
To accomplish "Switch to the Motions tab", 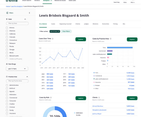I will (95, 24).
